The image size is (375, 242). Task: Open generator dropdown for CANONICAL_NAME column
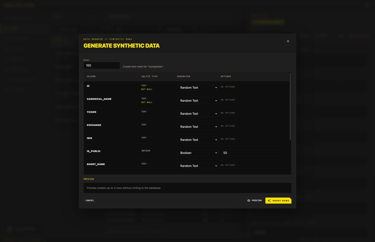(x=197, y=101)
